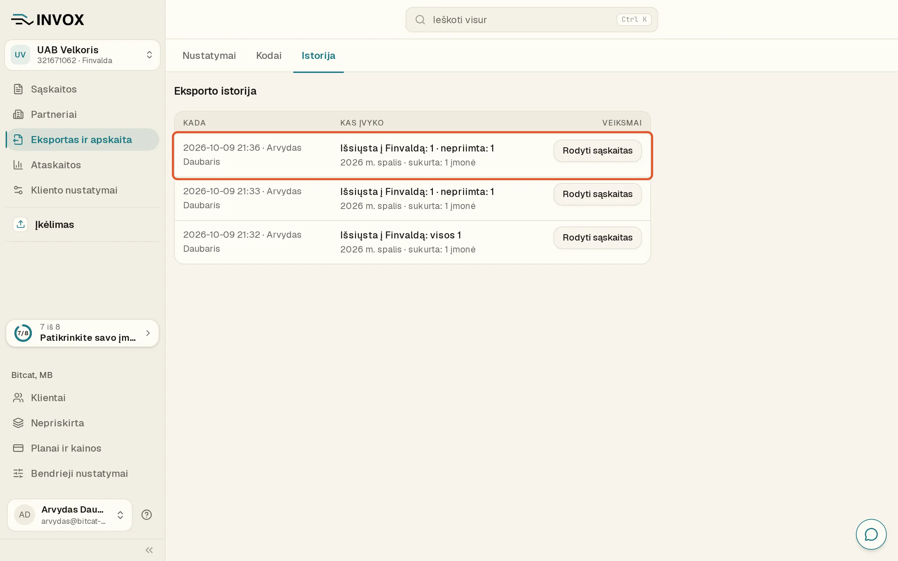898x561 pixels.
Task: Open Ataskaitos in the sidebar
Action: [82, 165]
